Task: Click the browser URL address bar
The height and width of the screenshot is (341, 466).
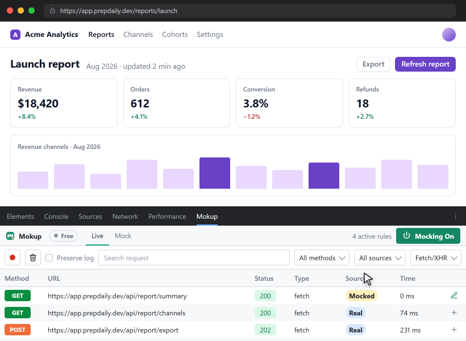Action: pyautogui.click(x=249, y=11)
